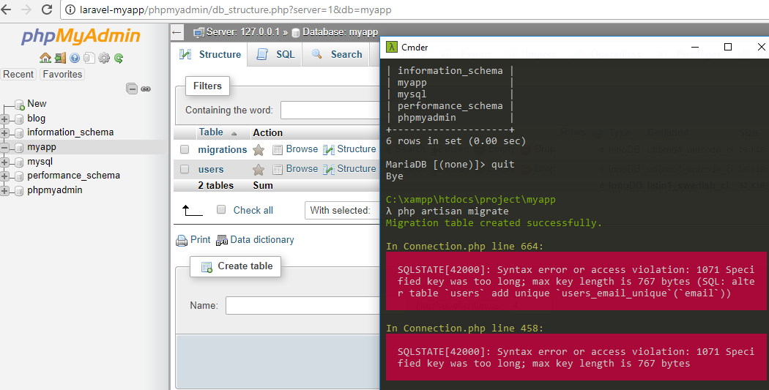Go back with browser back arrow

(6, 10)
